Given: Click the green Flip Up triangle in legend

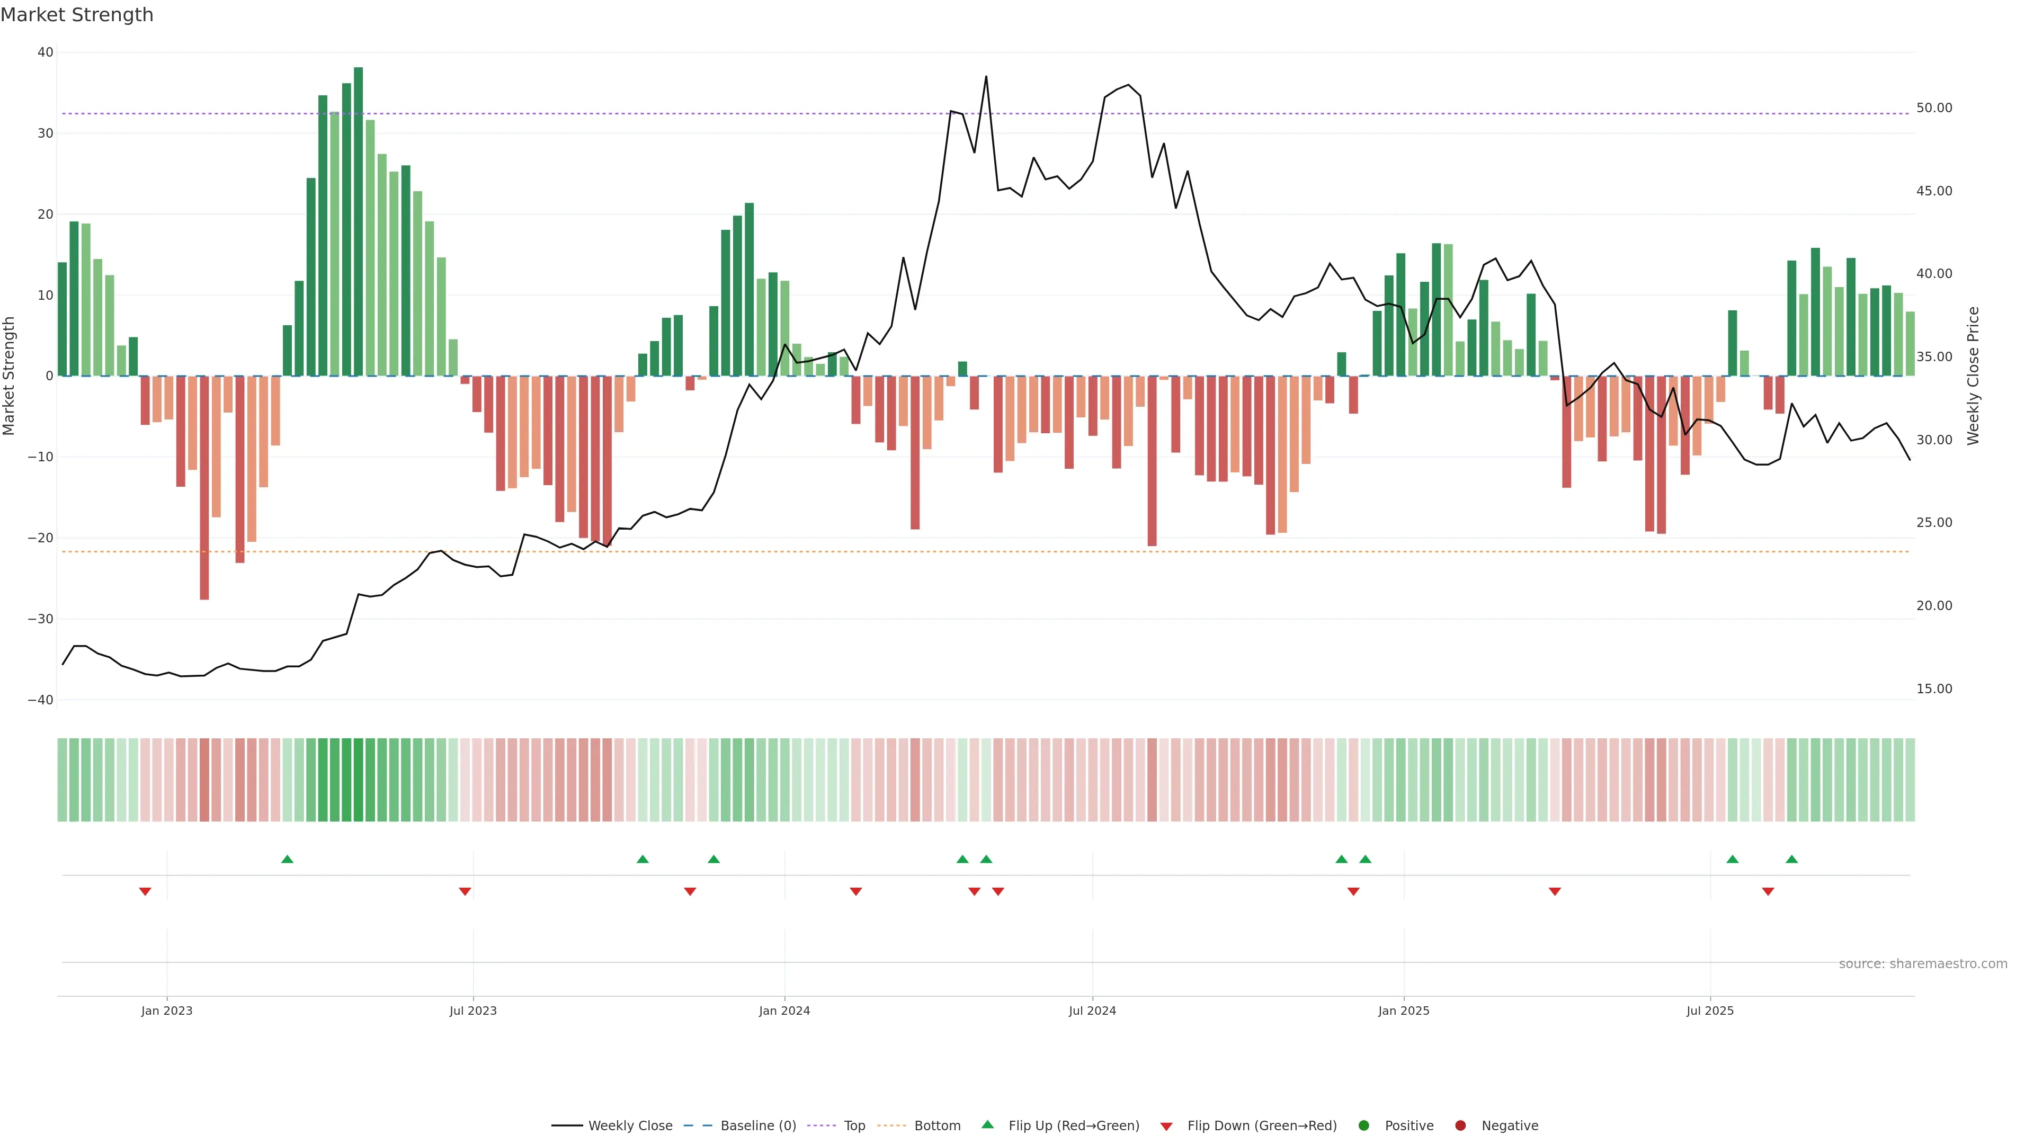Looking at the screenshot, I should point(987,1124).
